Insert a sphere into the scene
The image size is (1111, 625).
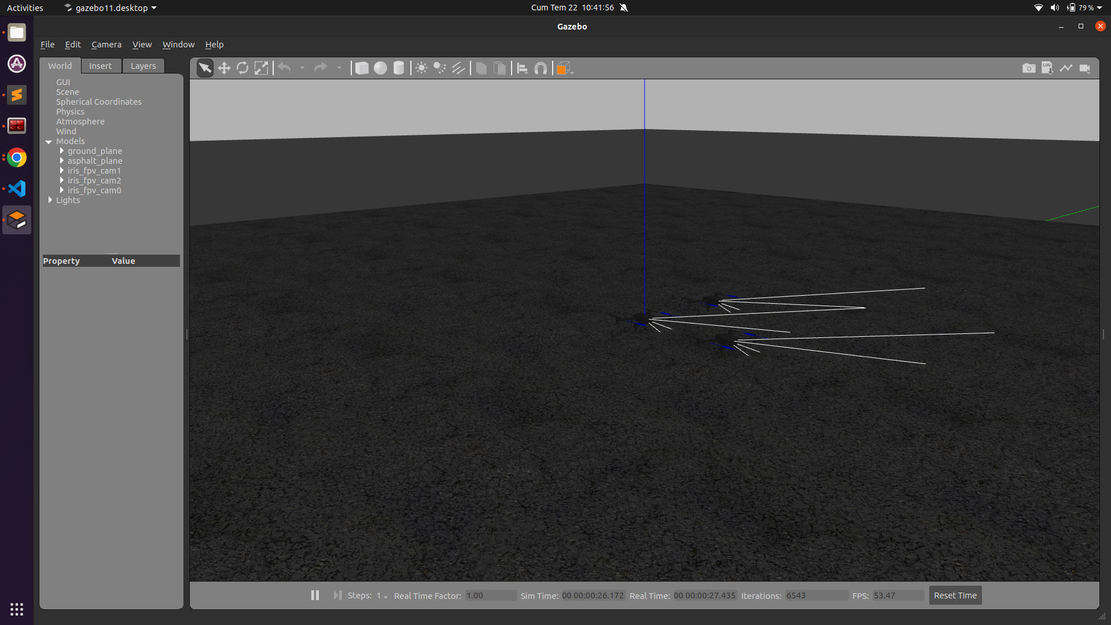coord(380,68)
